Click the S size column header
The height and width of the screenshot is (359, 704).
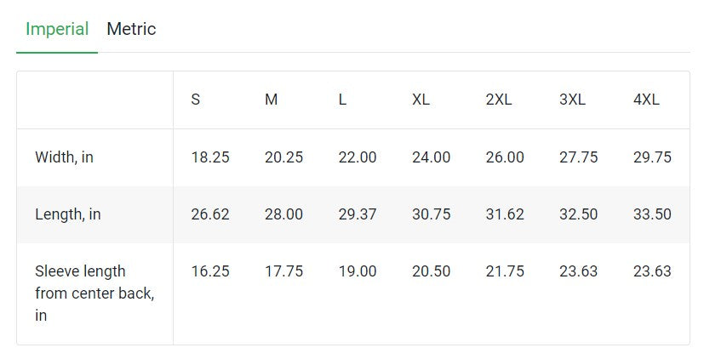click(196, 100)
